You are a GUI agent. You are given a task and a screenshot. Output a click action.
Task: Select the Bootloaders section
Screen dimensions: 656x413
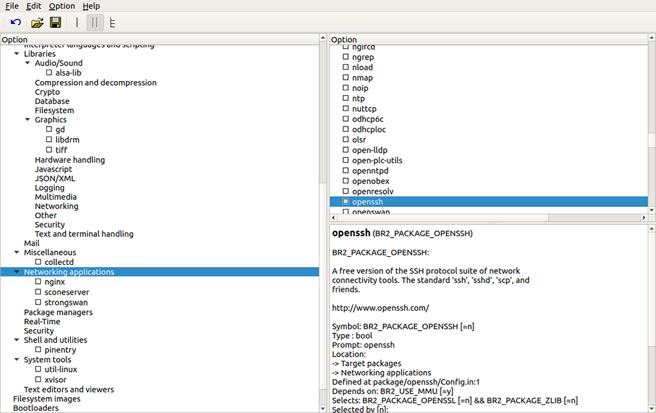(36, 408)
